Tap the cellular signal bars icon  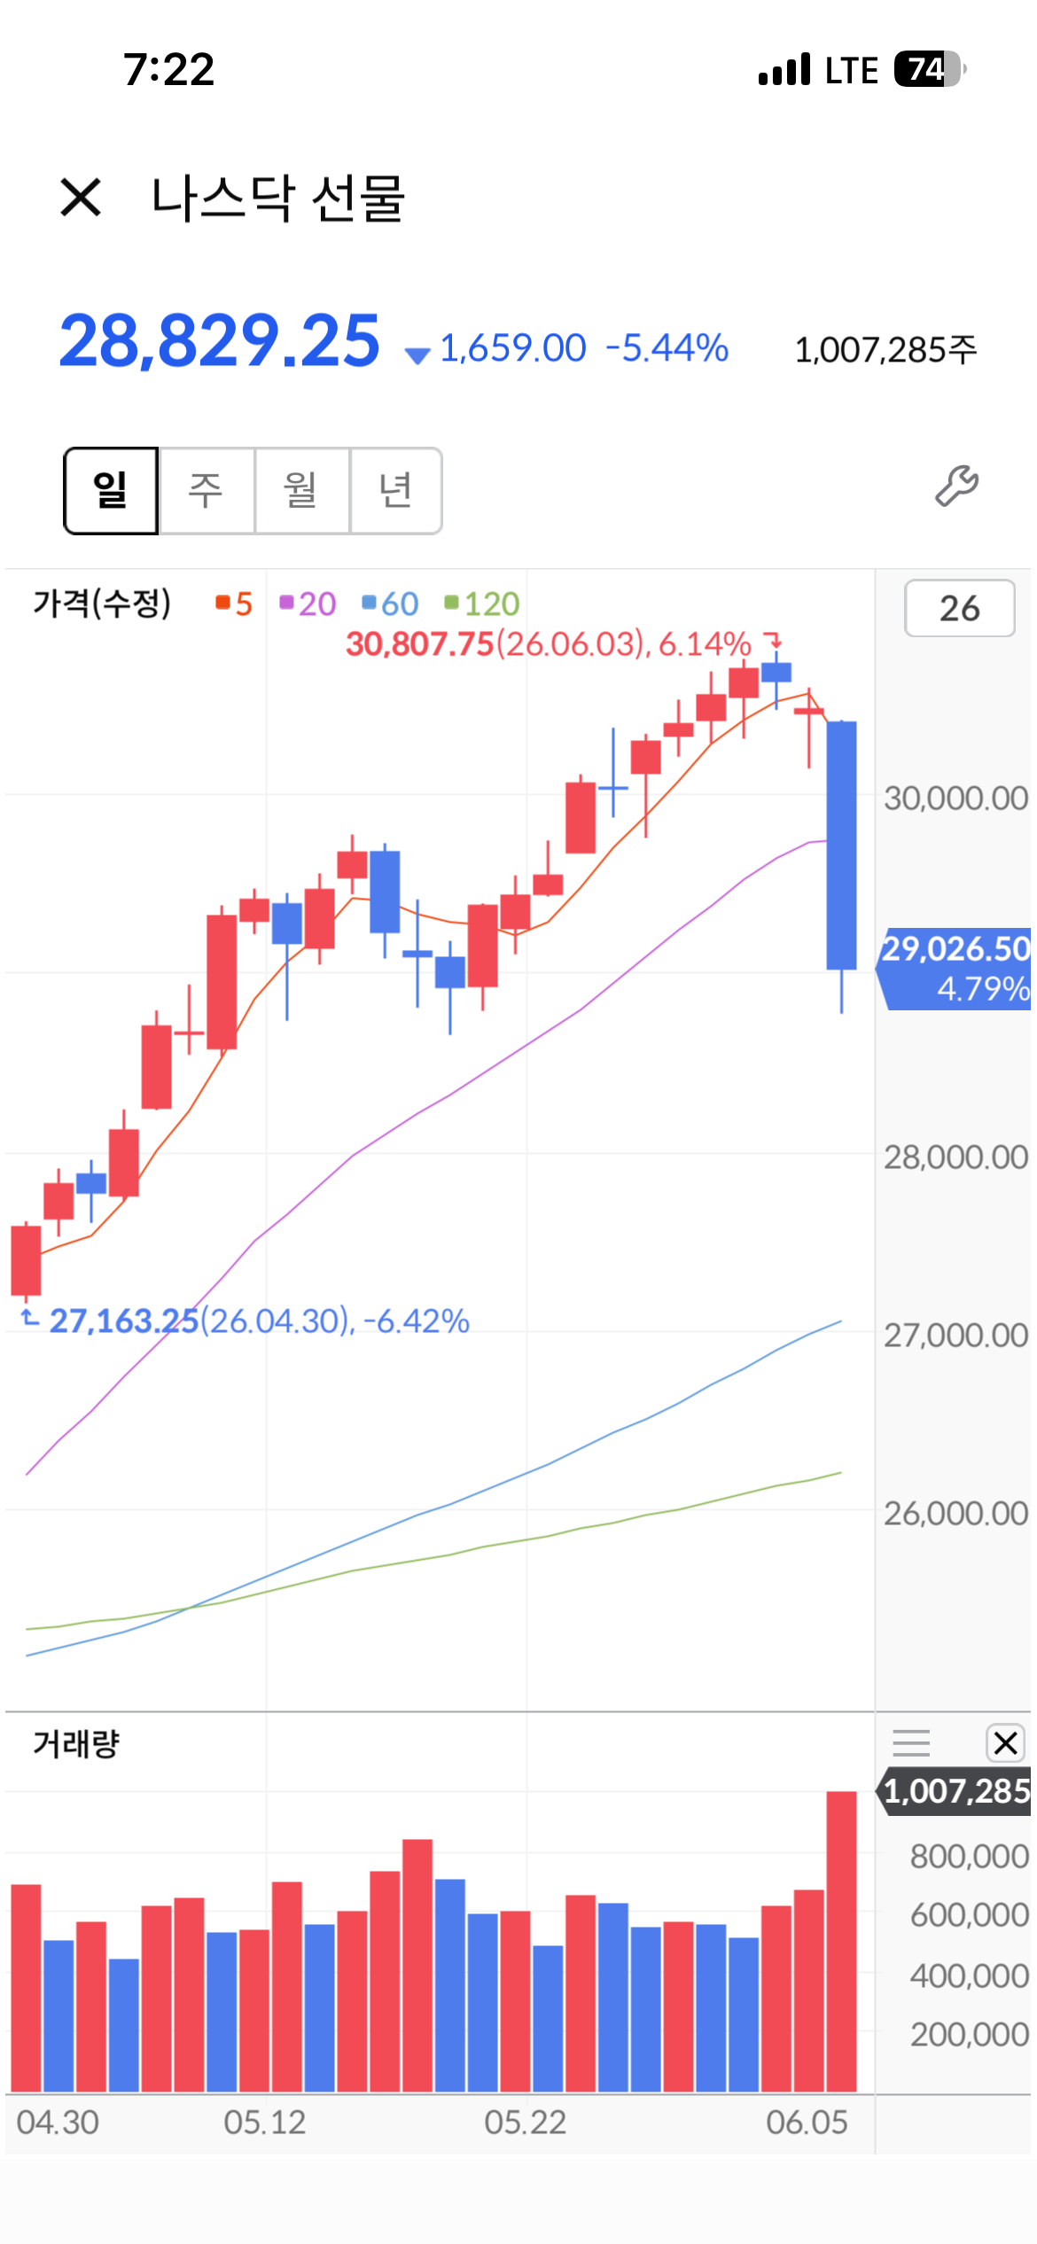784,69
